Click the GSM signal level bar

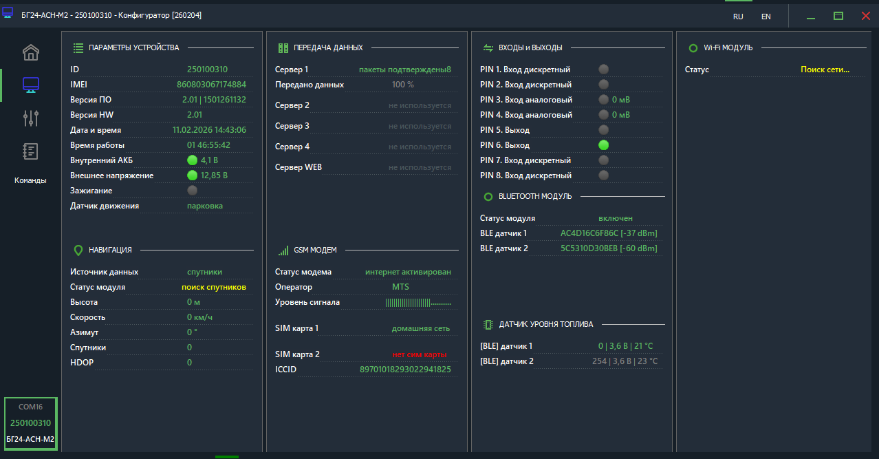(x=417, y=303)
